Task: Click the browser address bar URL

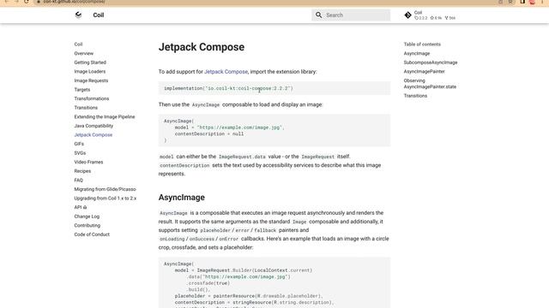Action: click(75, 2)
